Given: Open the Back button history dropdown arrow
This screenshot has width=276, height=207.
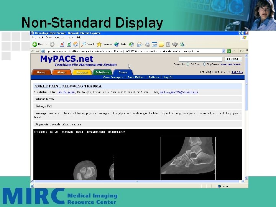Looking at the screenshot, I should click(x=46, y=44).
